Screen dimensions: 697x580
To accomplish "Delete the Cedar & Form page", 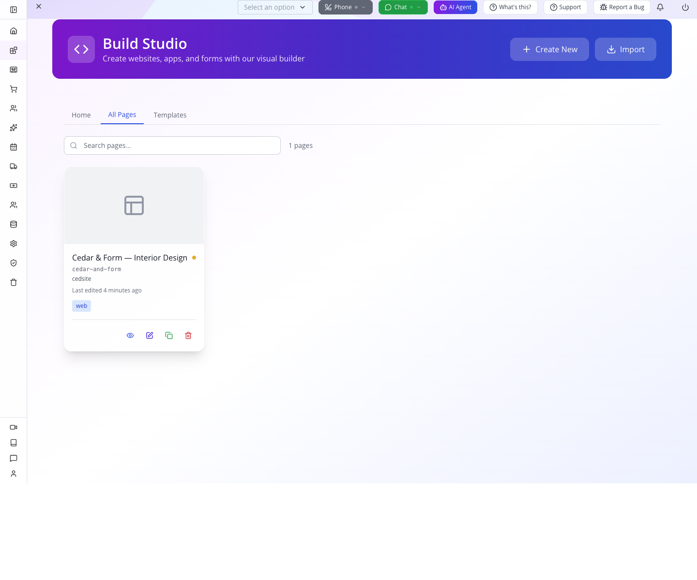I will 188,335.
